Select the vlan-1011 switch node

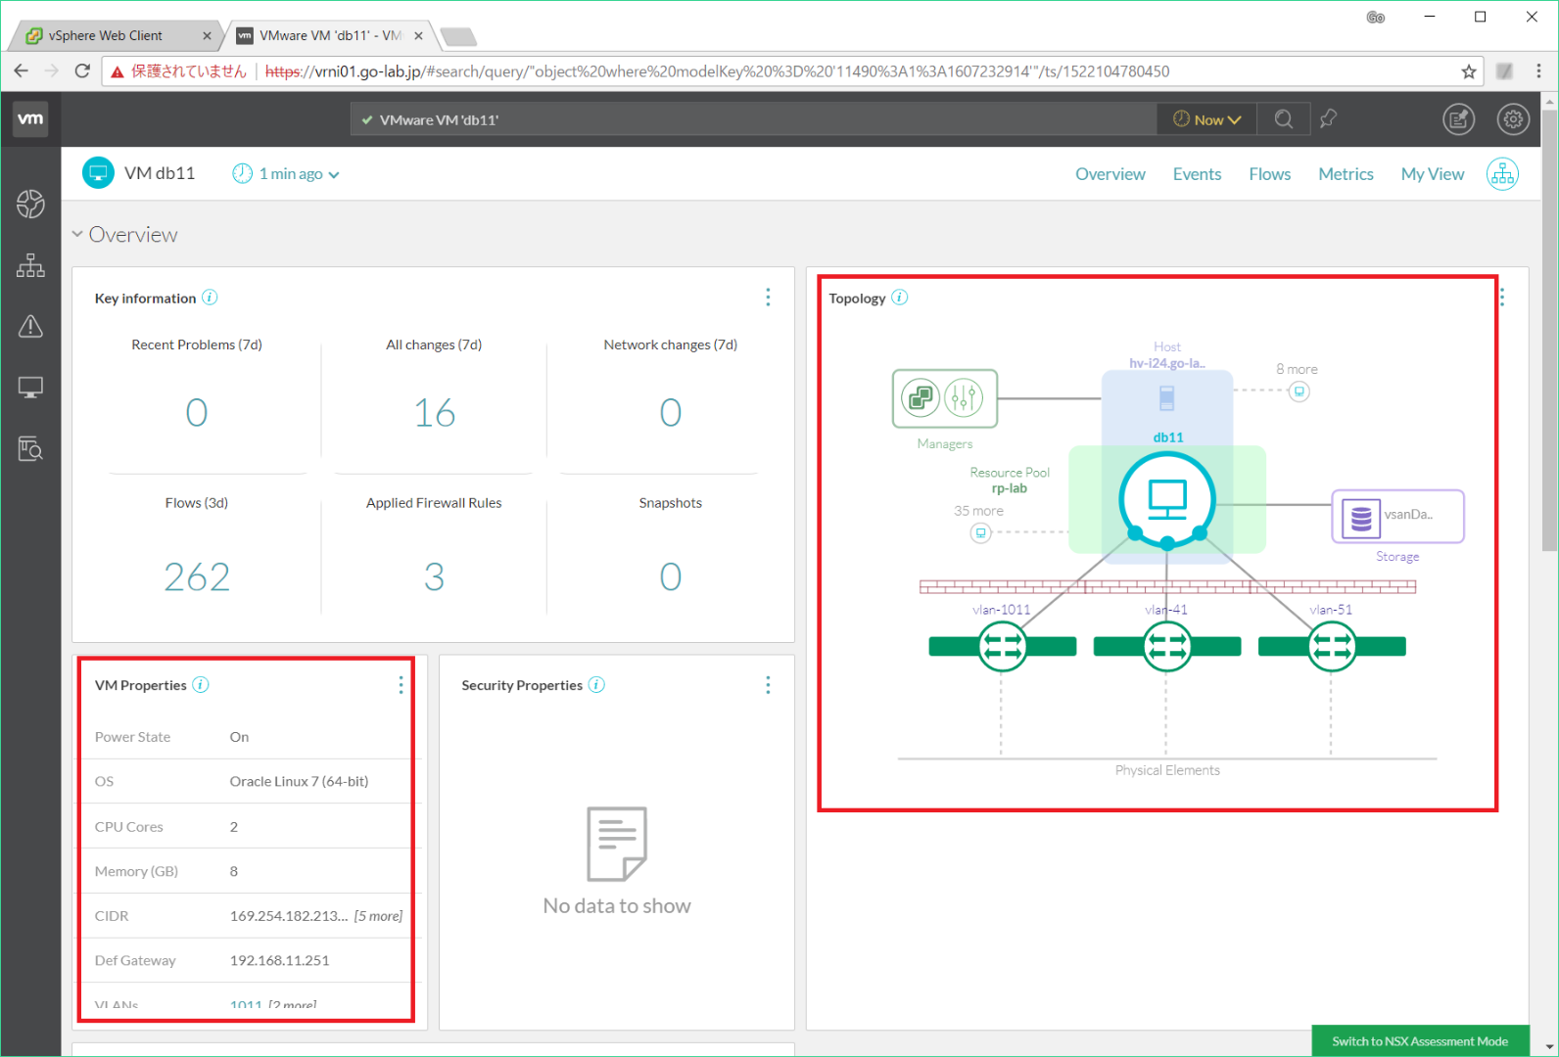click(x=1002, y=647)
